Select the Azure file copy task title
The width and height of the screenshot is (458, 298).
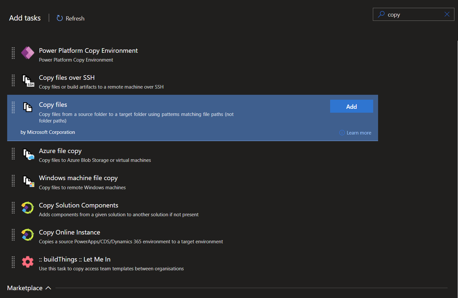[x=60, y=151]
